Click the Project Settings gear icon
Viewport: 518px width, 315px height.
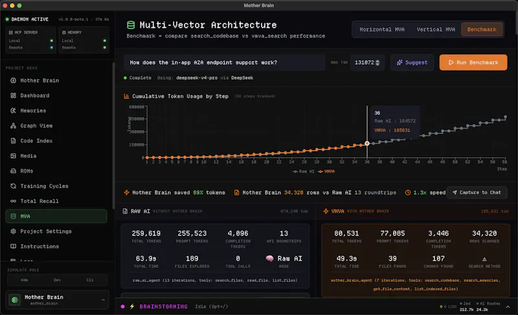click(x=13, y=231)
